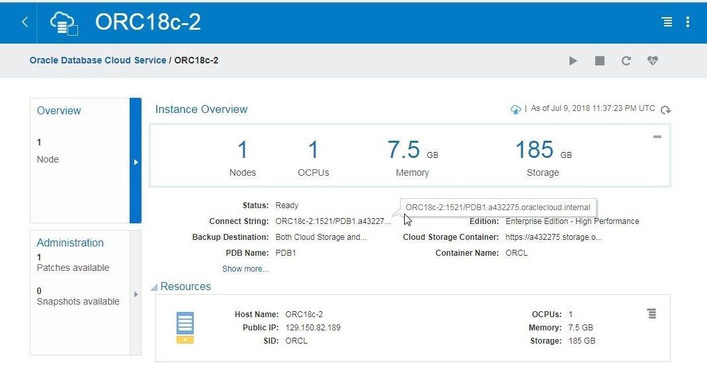Click the server node icon

coord(185,327)
